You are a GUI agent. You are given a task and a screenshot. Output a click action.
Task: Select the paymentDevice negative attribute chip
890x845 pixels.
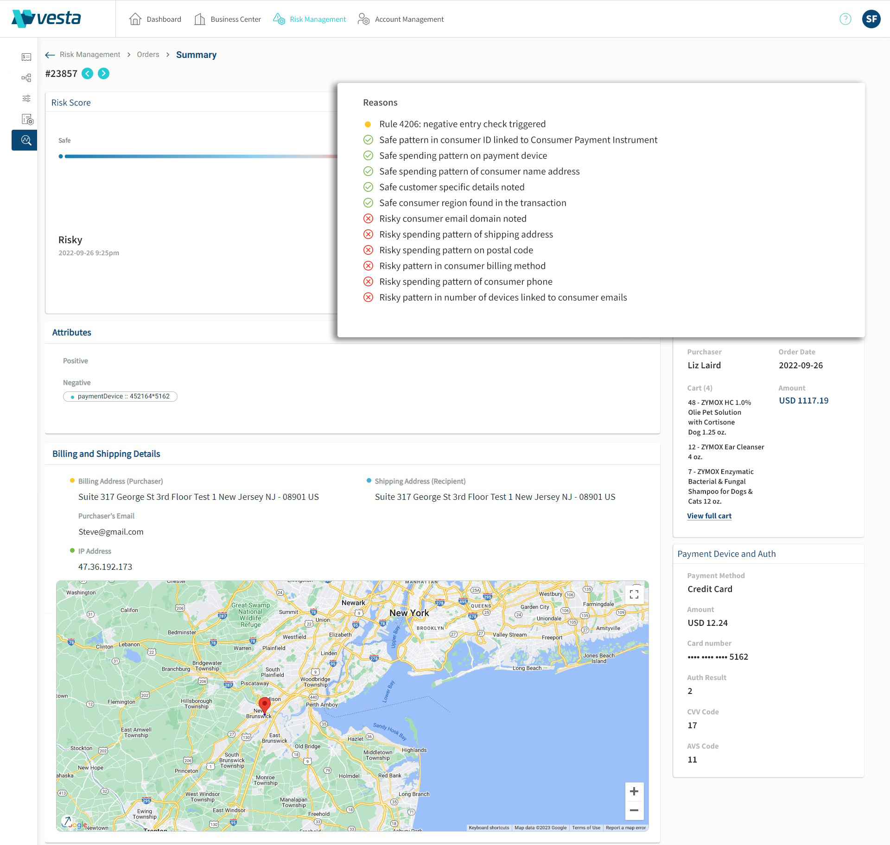[120, 397]
